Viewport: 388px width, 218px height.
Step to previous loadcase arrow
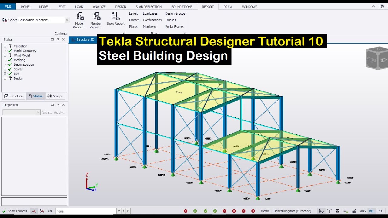click(123, 211)
